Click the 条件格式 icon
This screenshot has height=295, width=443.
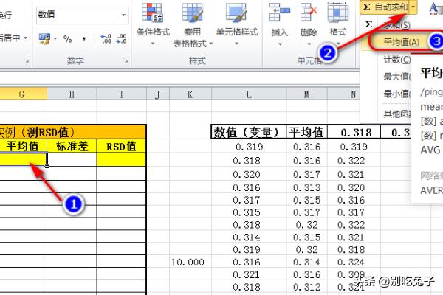click(153, 13)
